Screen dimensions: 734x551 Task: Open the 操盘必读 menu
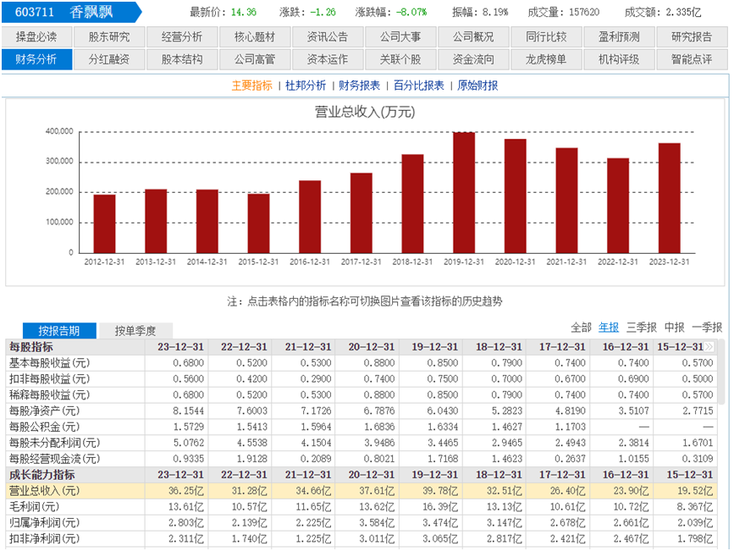(x=36, y=37)
